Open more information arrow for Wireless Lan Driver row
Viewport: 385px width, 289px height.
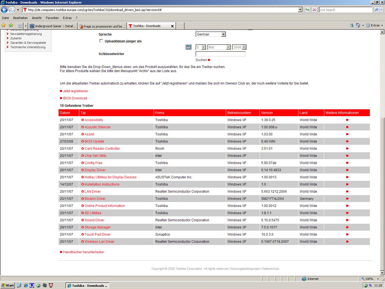[x=347, y=242]
